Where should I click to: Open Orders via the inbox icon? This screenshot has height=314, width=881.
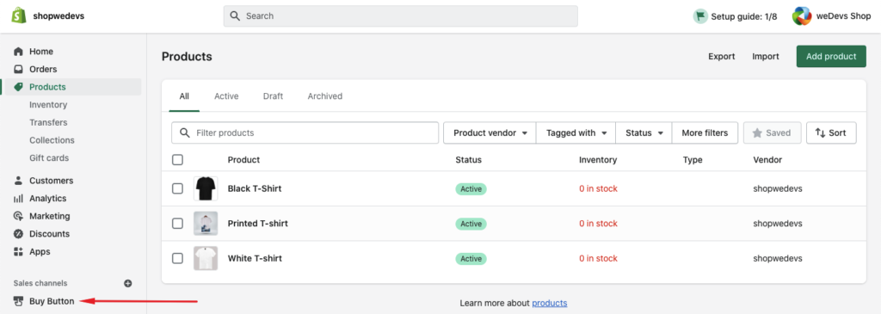[19, 69]
